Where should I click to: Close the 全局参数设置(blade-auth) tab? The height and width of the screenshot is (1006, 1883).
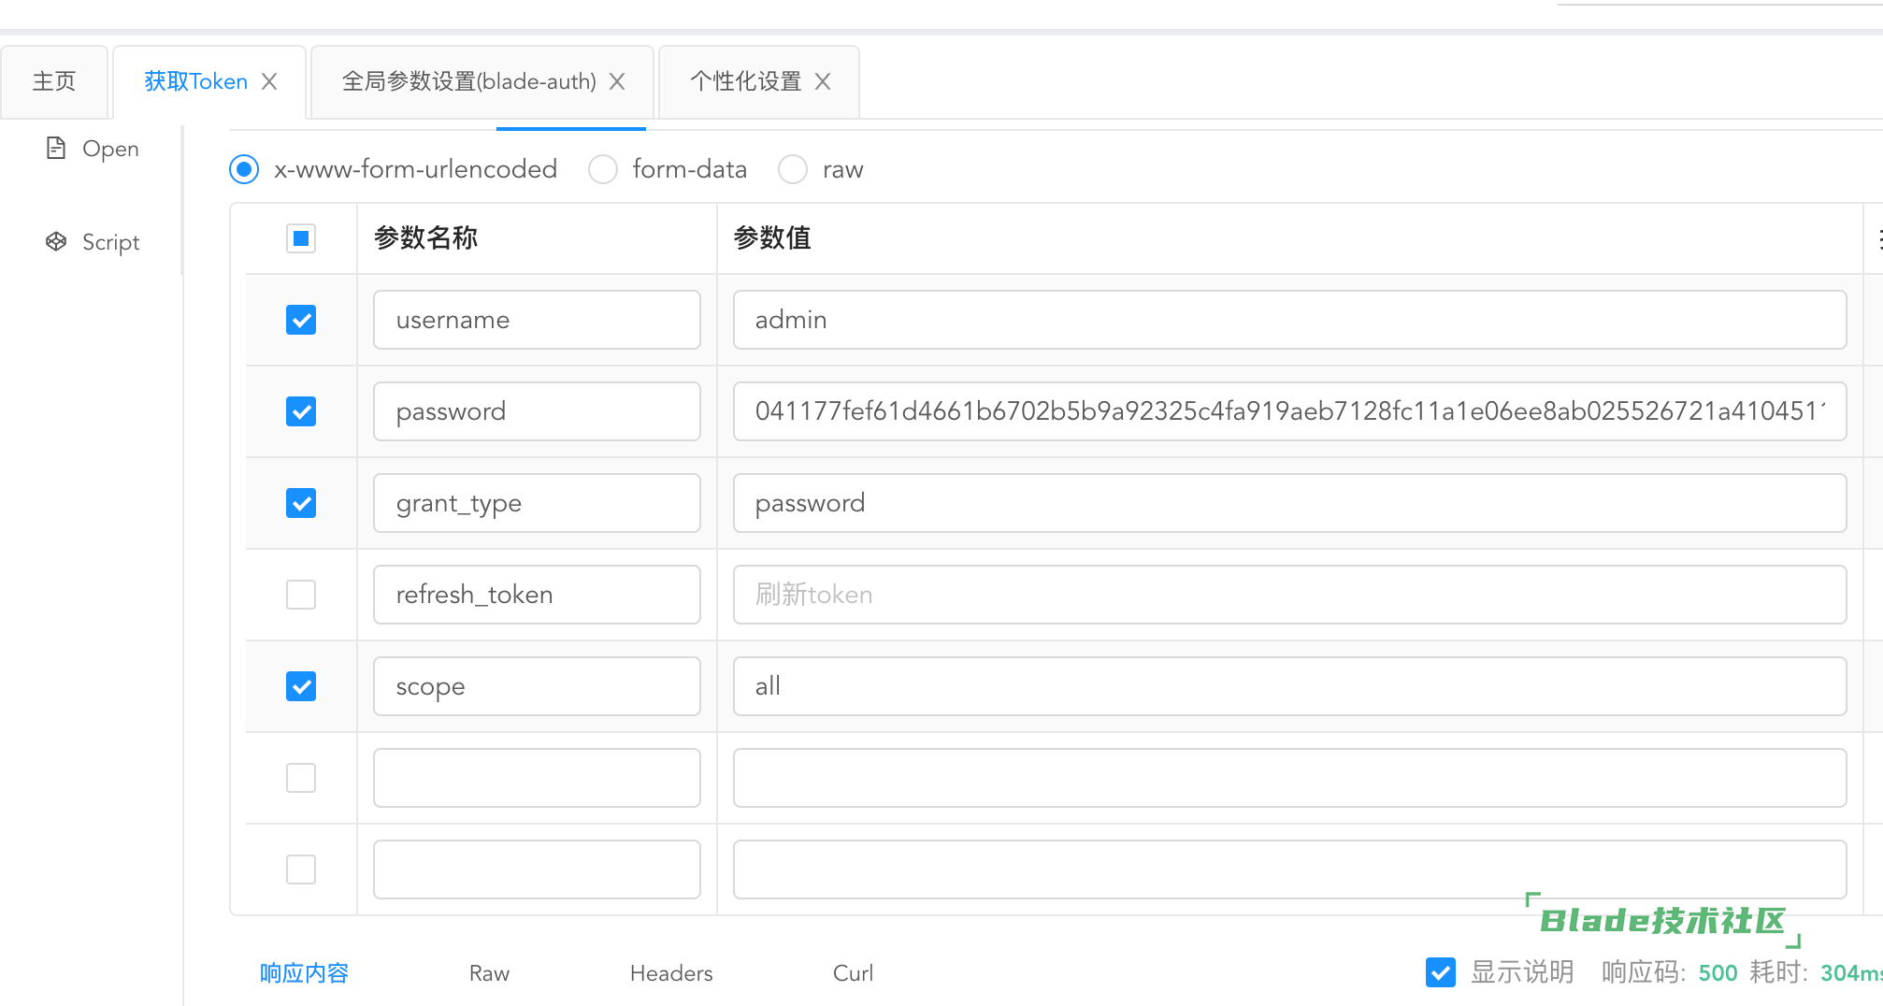(x=617, y=81)
